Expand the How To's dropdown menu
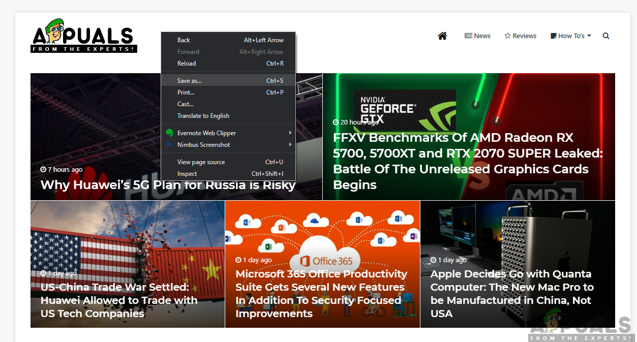637x342 pixels. [571, 36]
